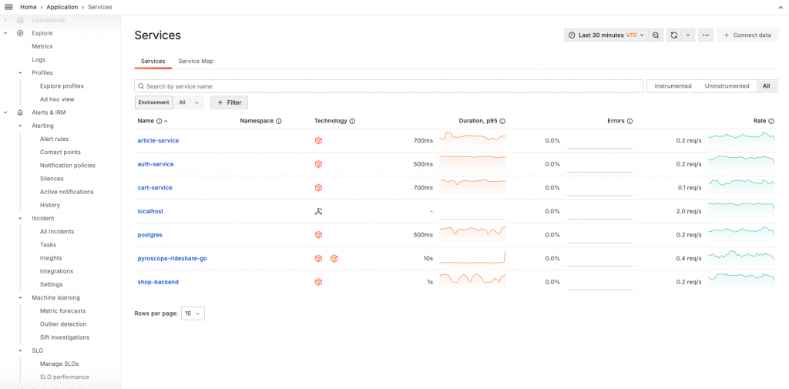
Task: Select the Uninstrumented filter option
Action: point(727,86)
